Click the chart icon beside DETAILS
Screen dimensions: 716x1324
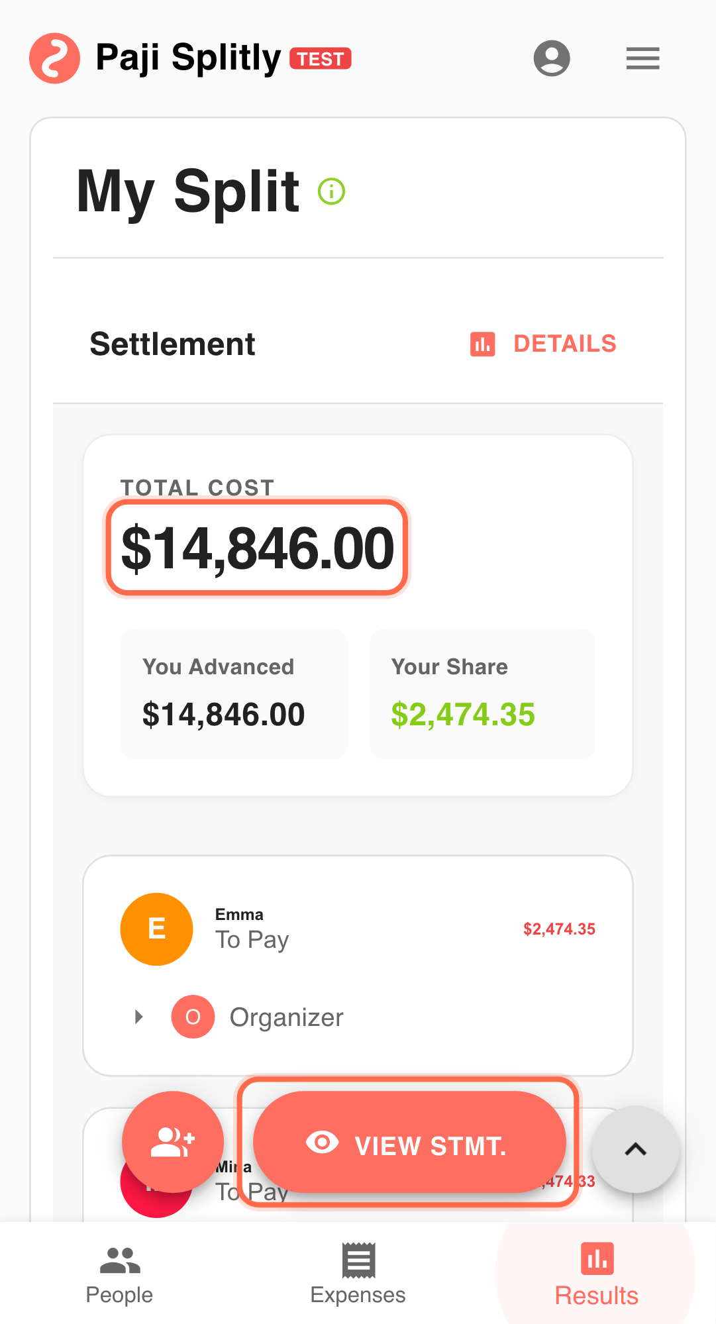click(482, 344)
